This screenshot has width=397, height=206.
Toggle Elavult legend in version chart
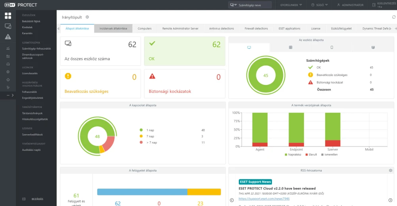(311, 155)
